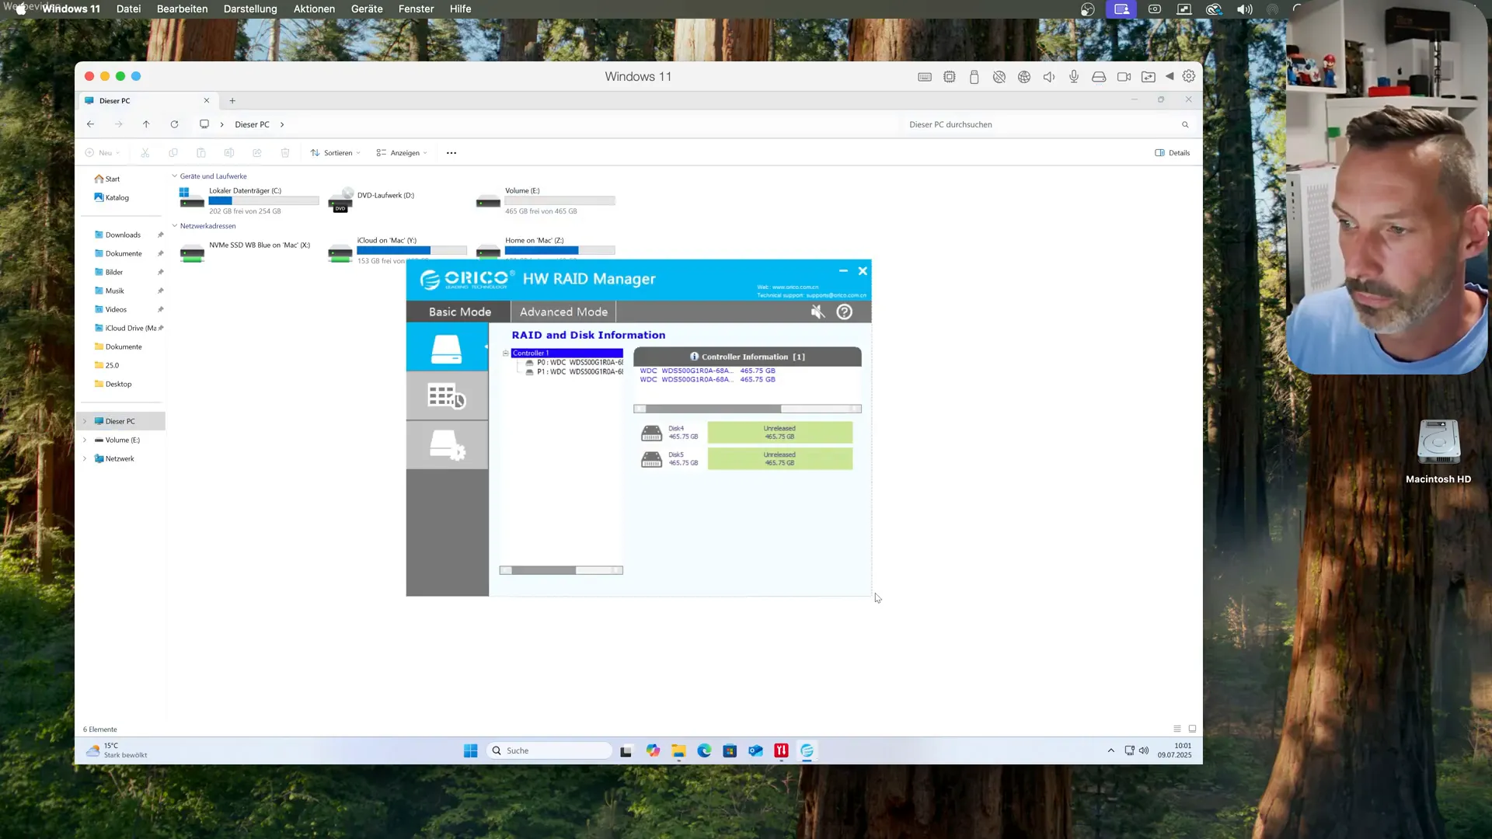Click the Disk5 Unreleased green bar

coord(779,459)
